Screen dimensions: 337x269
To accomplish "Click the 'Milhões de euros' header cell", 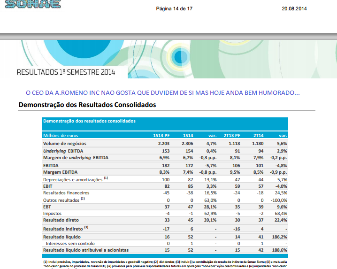I will click(x=61, y=136).
